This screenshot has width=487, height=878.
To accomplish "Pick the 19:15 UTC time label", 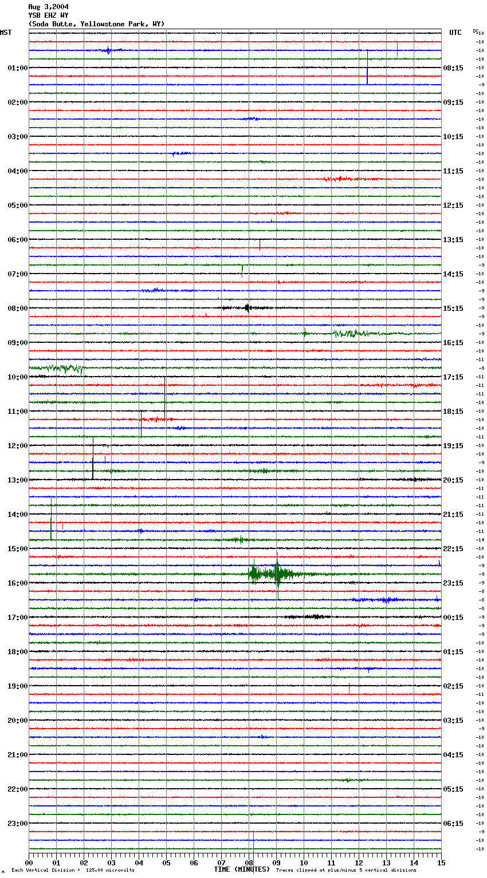I will pyautogui.click(x=453, y=446).
